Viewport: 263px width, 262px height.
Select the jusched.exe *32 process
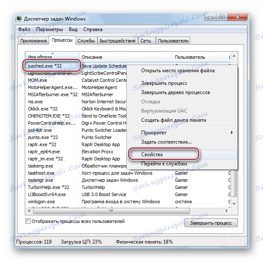[x=45, y=66]
